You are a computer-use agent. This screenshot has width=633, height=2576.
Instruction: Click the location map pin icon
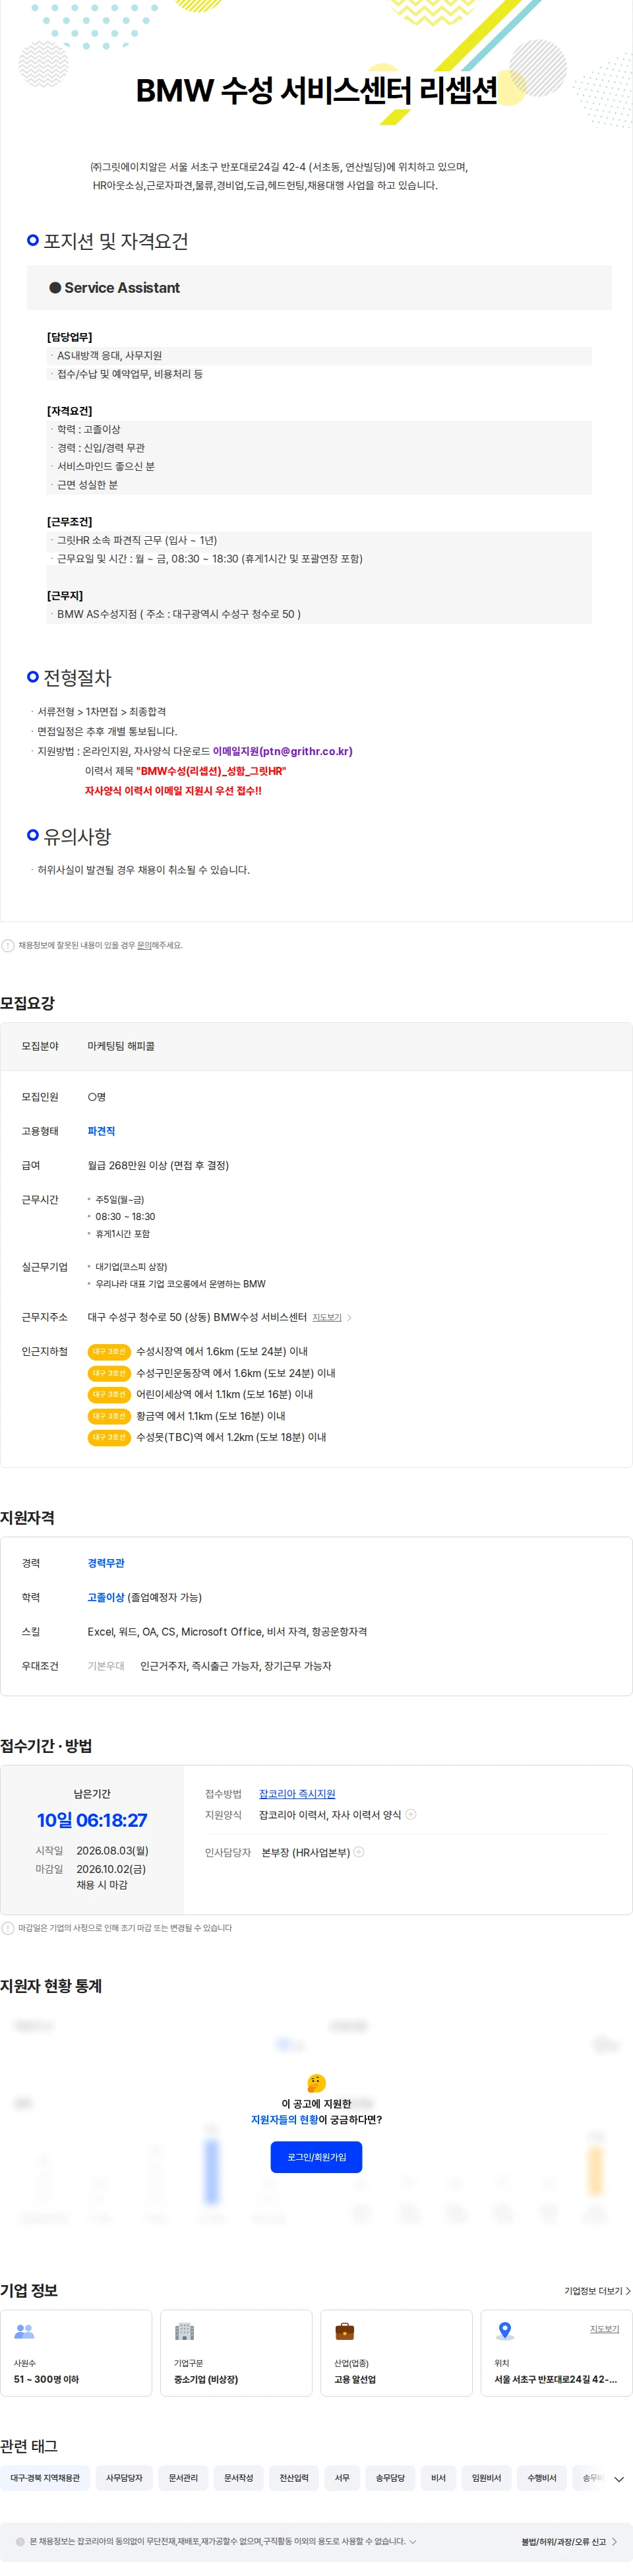click(505, 2331)
